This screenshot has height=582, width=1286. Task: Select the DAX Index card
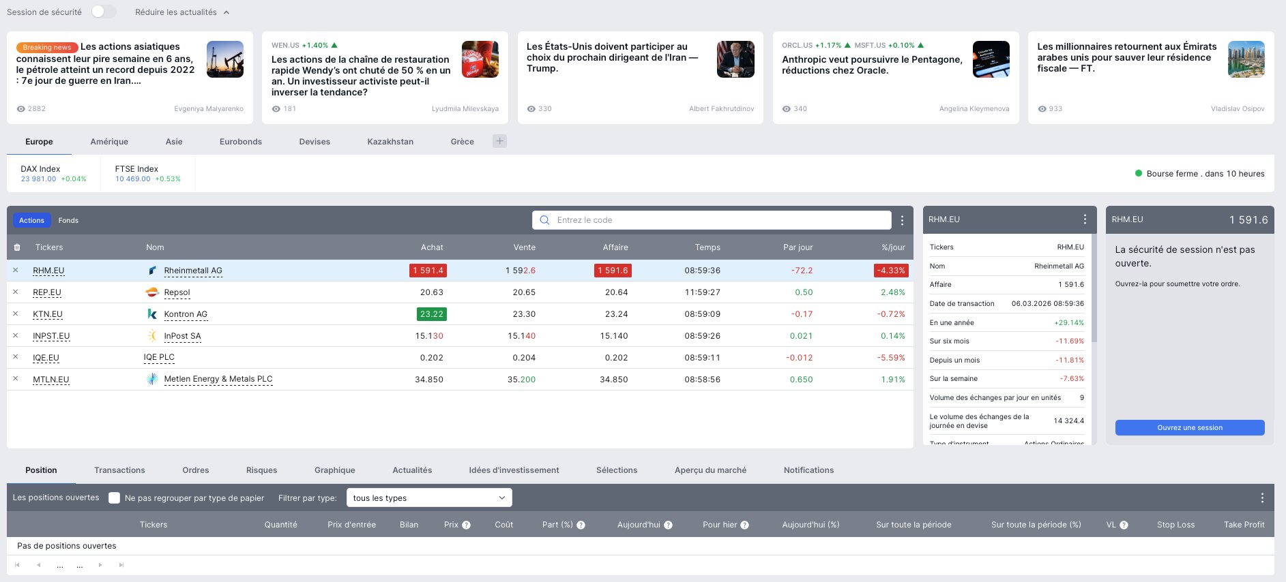tap(54, 173)
